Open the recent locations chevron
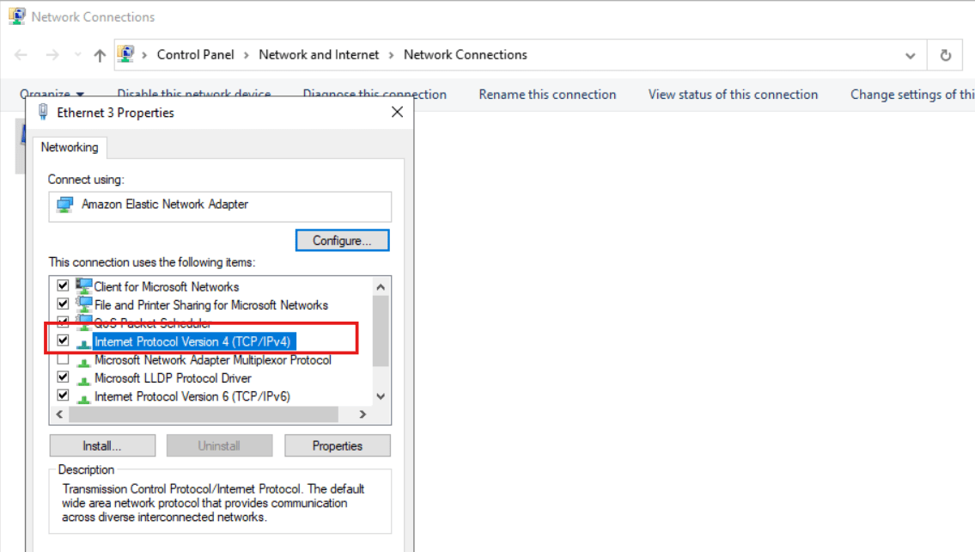The image size is (975, 552). pyautogui.click(x=77, y=55)
